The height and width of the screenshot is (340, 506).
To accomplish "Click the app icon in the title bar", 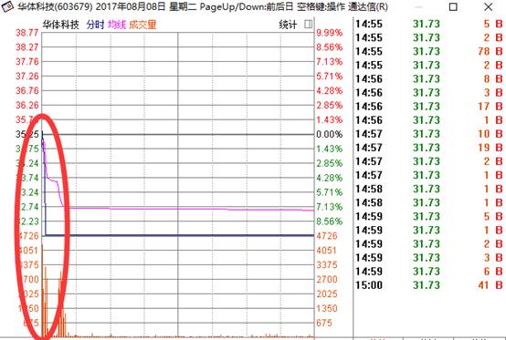I will [7, 6].
